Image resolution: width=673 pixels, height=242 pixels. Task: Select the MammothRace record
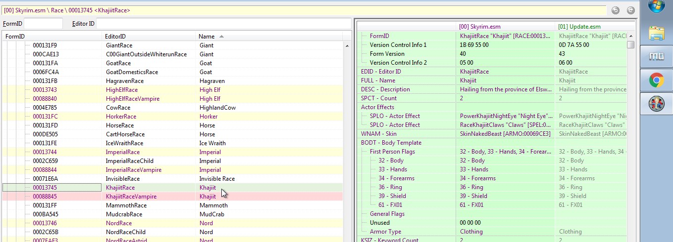[x=172, y=205]
